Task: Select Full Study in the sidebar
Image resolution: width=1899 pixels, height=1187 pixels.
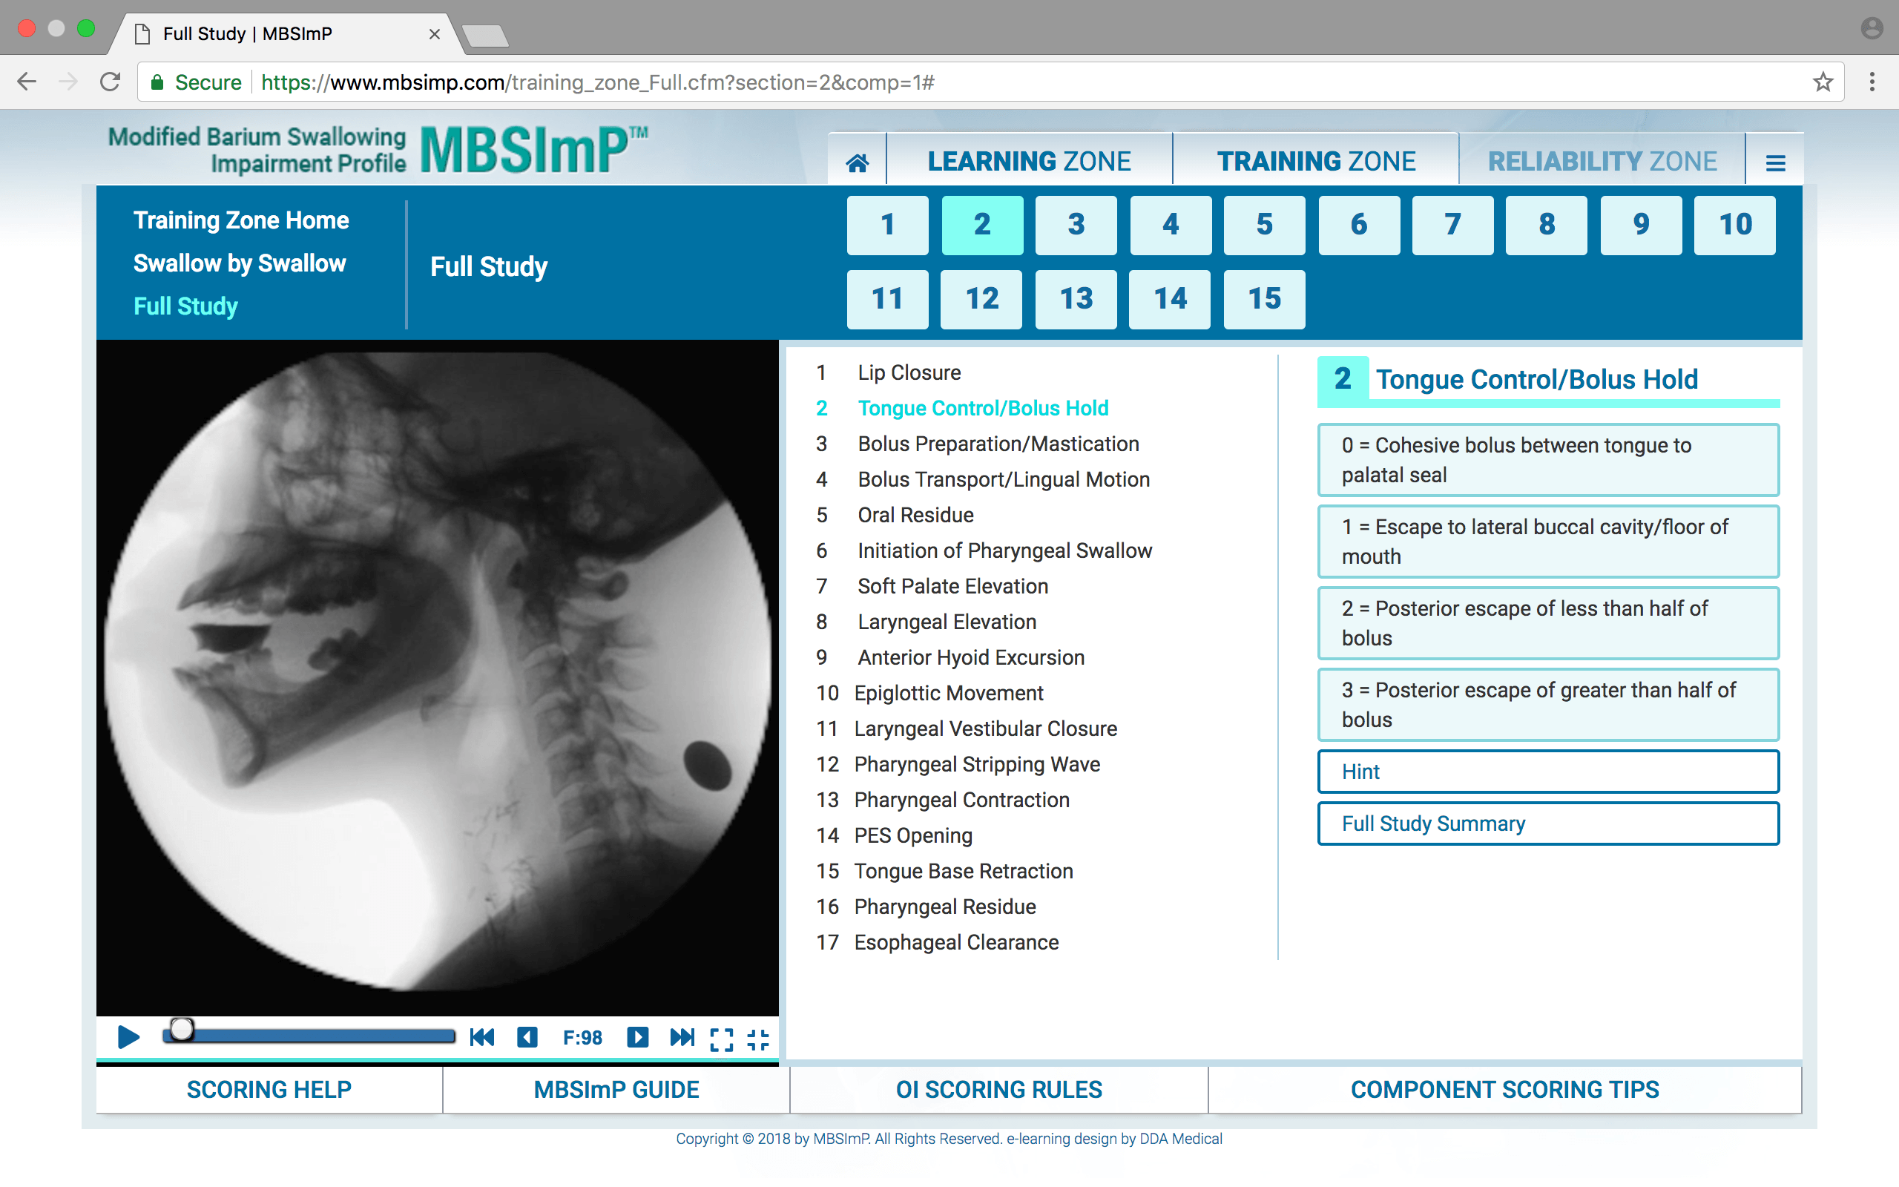Action: tap(185, 306)
